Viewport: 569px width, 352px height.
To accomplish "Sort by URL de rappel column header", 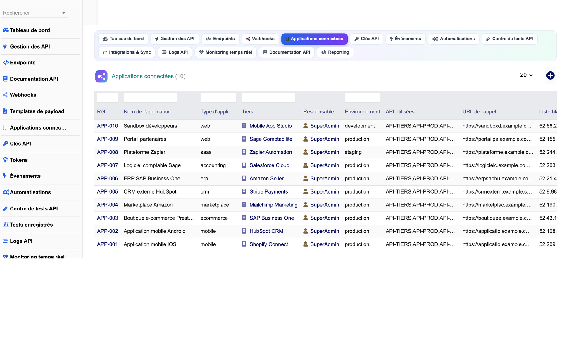I will [x=479, y=112].
